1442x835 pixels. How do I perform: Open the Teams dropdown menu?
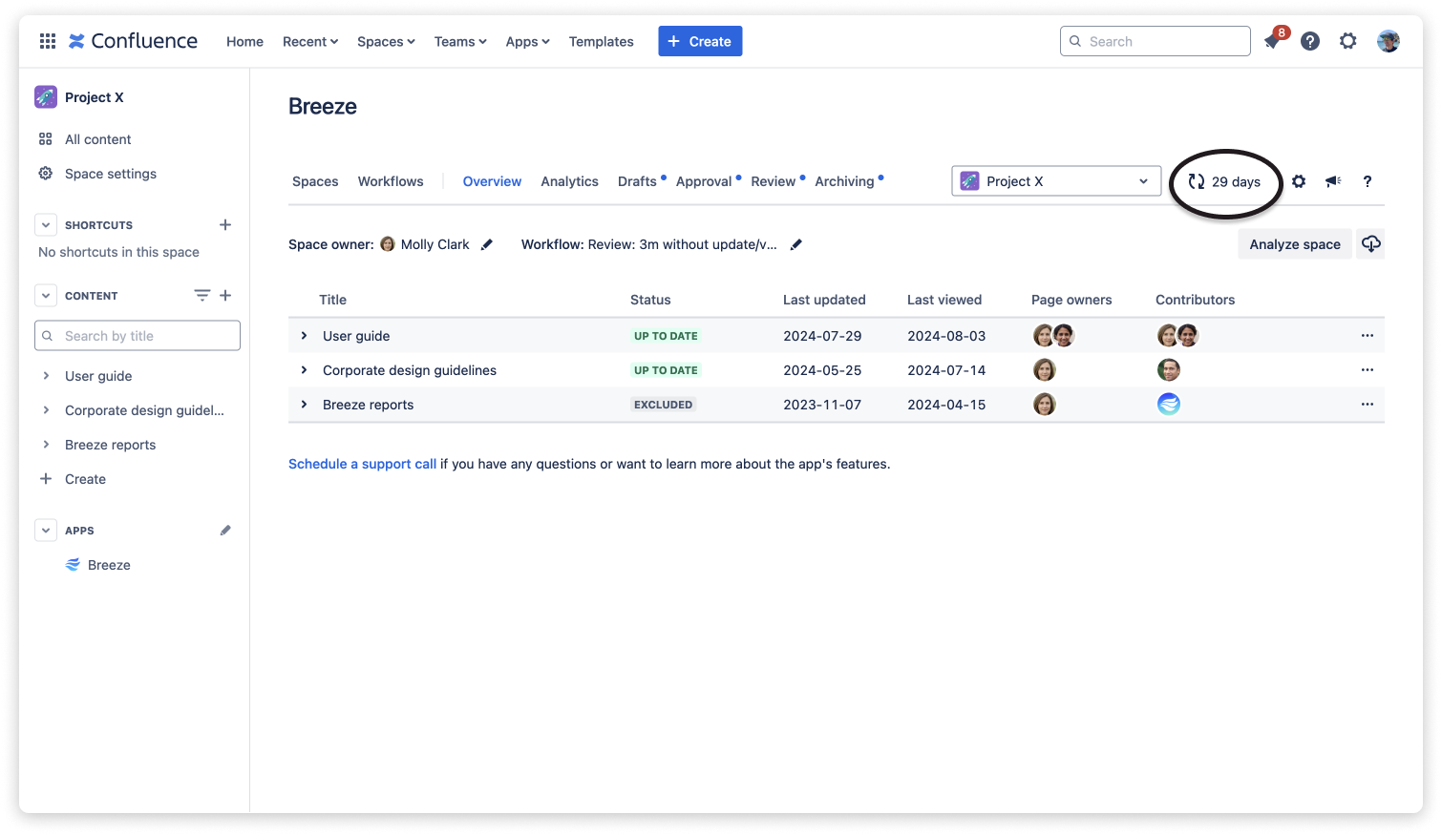coord(460,41)
